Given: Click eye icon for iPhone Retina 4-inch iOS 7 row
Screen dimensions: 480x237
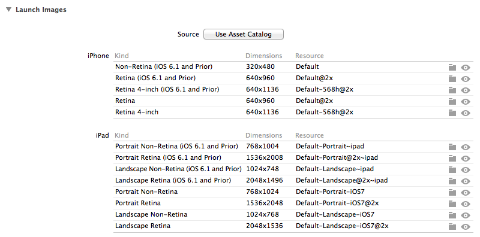Looking at the screenshot, I should pyautogui.click(x=466, y=113).
